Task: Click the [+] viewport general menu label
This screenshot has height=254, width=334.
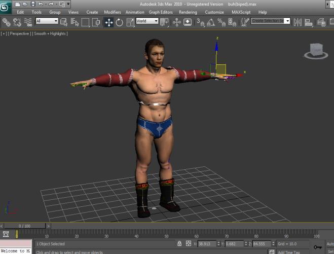Action: (x=4, y=33)
